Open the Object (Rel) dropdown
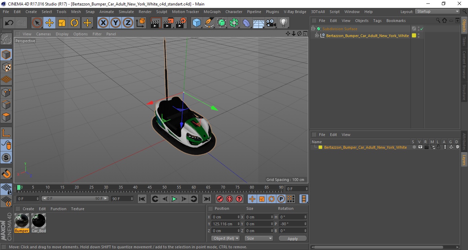Viewport: 468px width, 250px height. tap(225, 238)
